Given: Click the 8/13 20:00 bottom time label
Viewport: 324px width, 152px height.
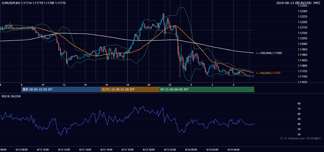Looking at the screenshot, I should click(149, 150).
